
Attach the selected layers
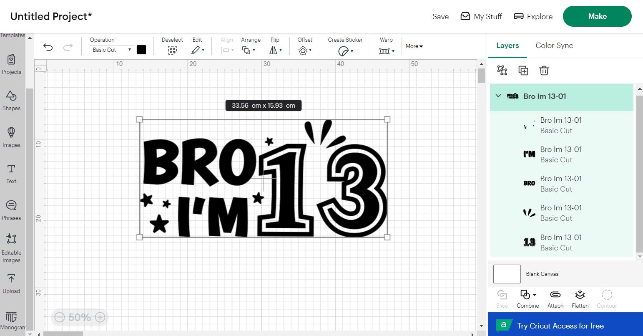(x=555, y=297)
